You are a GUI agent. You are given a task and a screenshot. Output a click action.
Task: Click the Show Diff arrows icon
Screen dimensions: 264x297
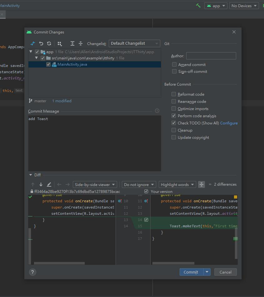point(33,43)
